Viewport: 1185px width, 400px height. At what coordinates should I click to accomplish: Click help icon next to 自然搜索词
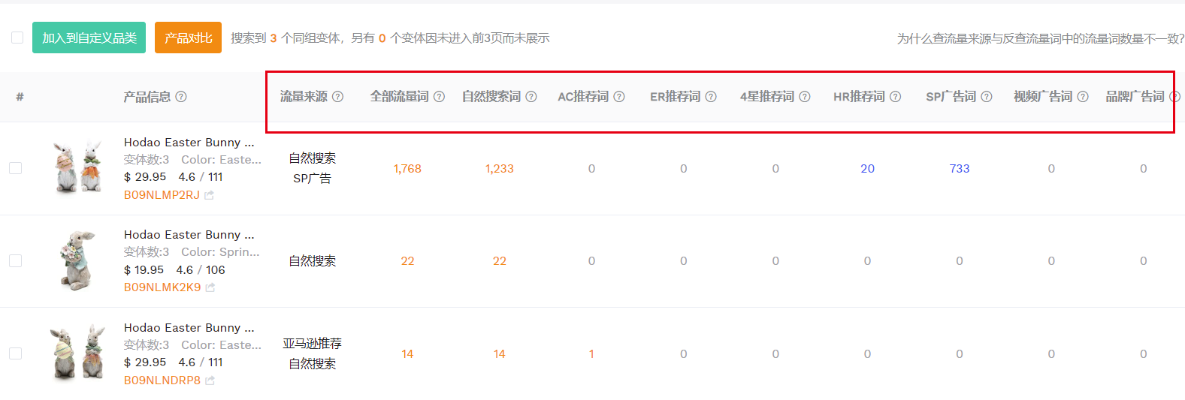coord(531,97)
